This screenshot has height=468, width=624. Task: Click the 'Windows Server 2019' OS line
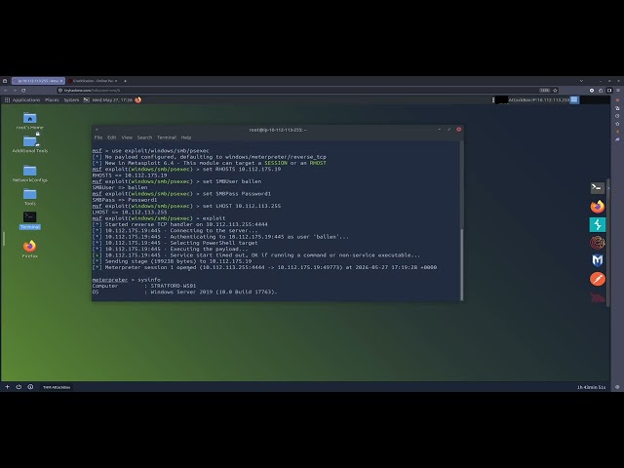point(184,292)
